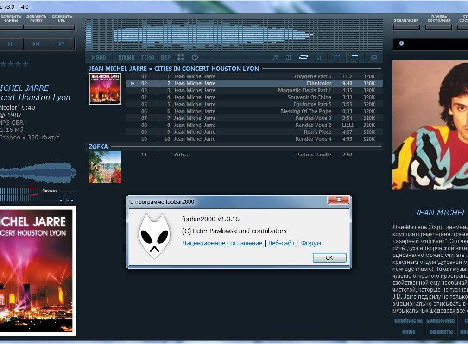
Task: Select the track "Blessing Of The Pope"
Action: (254, 111)
